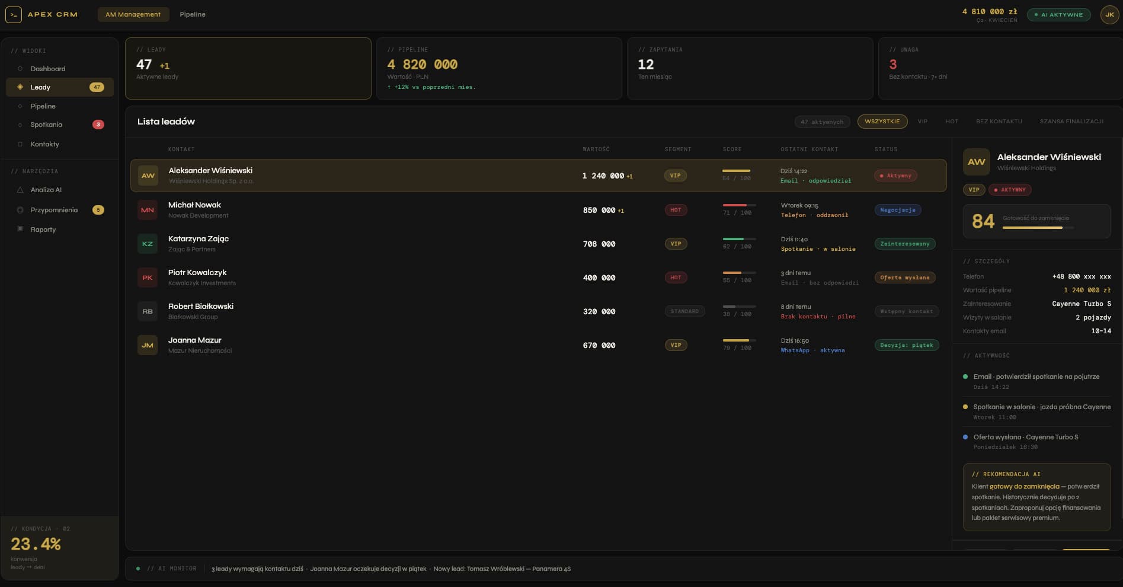
Task: Click the Zainteresowany status badge
Action: tap(905, 244)
